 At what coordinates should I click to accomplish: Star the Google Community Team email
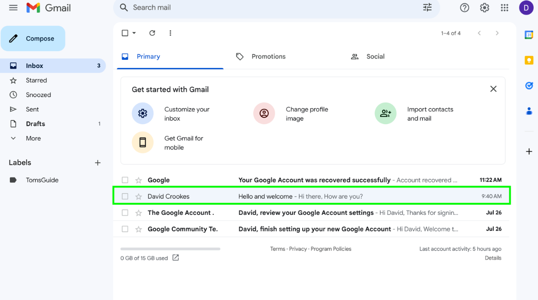(x=139, y=229)
